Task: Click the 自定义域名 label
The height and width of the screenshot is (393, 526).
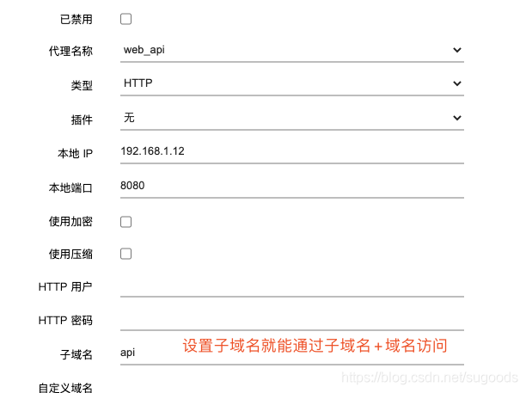Action: 65,387
